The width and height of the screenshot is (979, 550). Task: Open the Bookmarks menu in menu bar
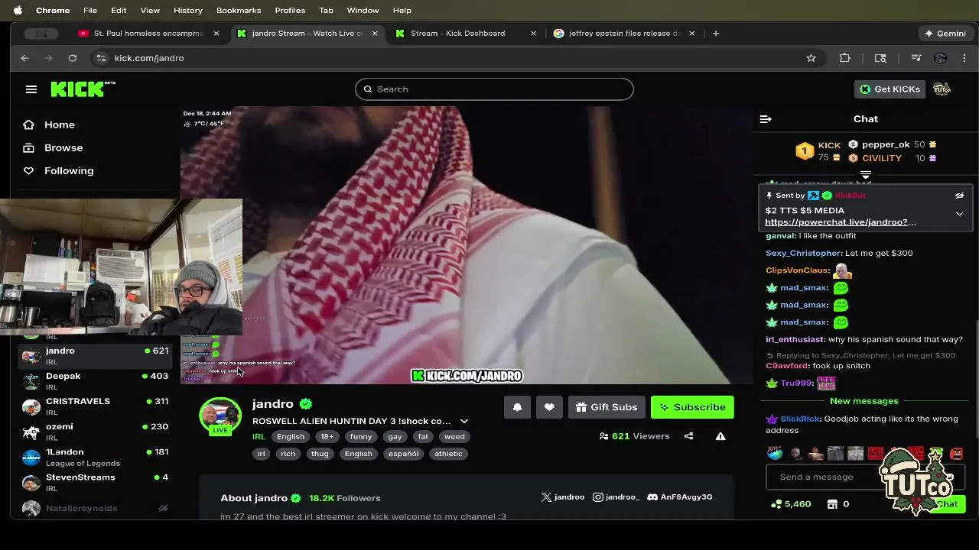pos(239,10)
